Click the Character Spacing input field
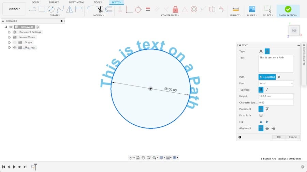This screenshot has width=307, height=172. coord(276,103)
